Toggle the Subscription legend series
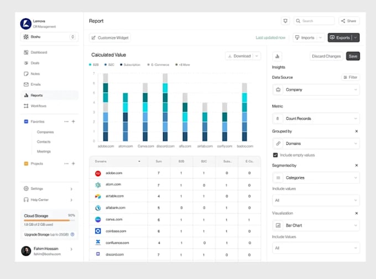Image resolution: width=376 pixels, height=279 pixels. point(130,65)
